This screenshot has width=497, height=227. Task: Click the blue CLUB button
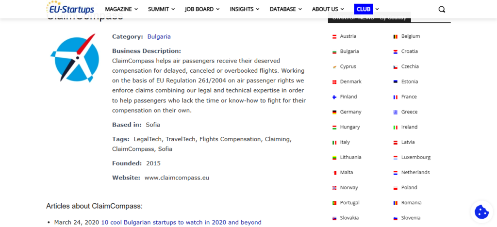point(364,9)
